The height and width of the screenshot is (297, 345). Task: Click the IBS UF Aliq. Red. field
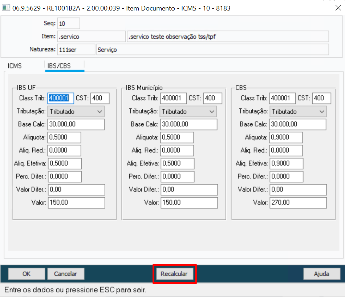click(x=64, y=150)
